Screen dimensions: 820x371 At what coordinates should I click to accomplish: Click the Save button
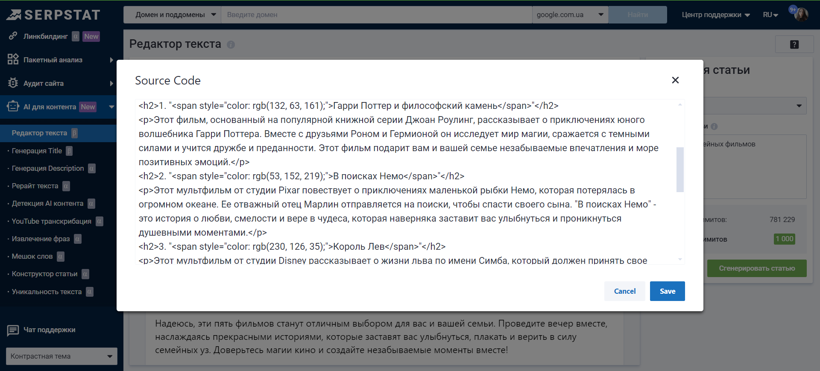(667, 291)
